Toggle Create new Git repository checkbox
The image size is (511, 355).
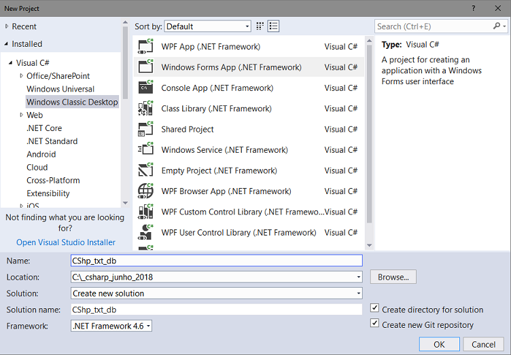375,323
